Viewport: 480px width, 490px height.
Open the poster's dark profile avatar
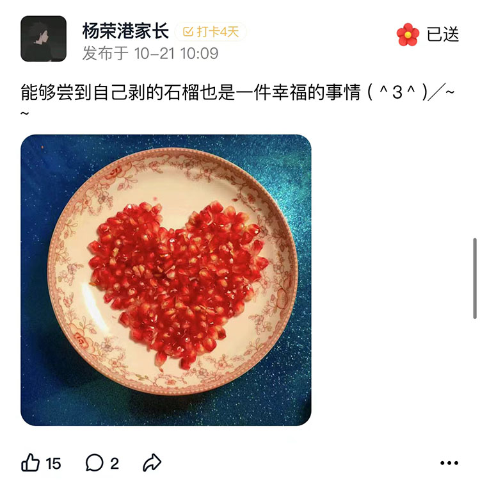[44, 38]
